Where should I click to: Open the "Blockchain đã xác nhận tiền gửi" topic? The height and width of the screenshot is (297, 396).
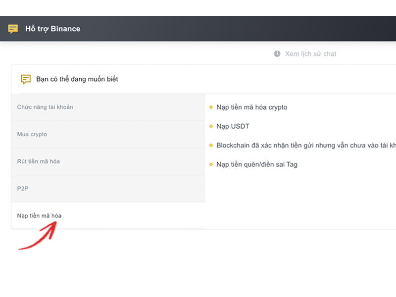(x=306, y=146)
